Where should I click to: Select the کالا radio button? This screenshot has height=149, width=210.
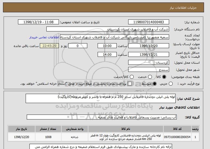(x=164, y=77)
